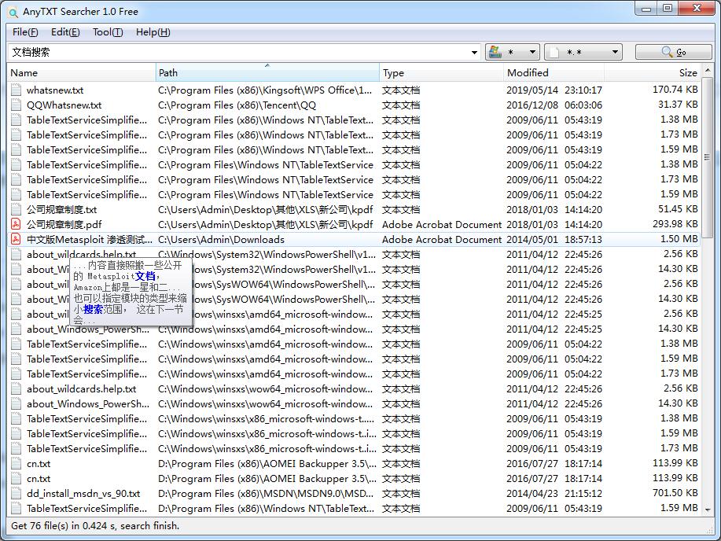Sort results by Type column

tap(441, 72)
